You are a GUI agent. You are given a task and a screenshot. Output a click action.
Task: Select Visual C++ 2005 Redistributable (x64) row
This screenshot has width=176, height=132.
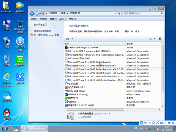(112, 66)
